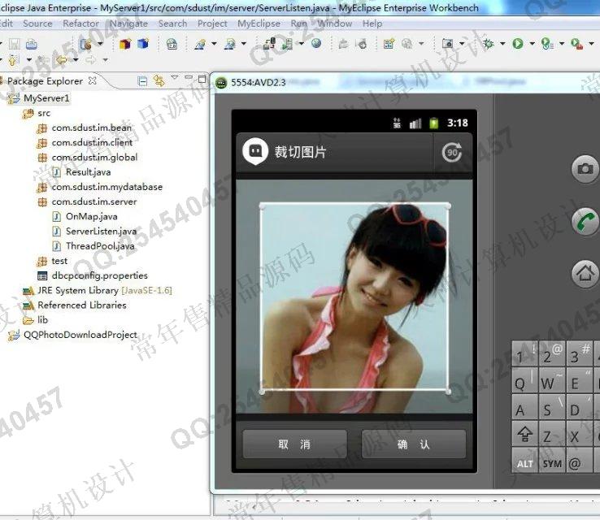
Task: Open the deploy server dropdown arrow
Action: [x=302, y=44]
